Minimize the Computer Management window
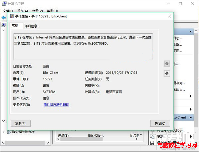Viewport: 199px width, 152px height. (168, 4)
